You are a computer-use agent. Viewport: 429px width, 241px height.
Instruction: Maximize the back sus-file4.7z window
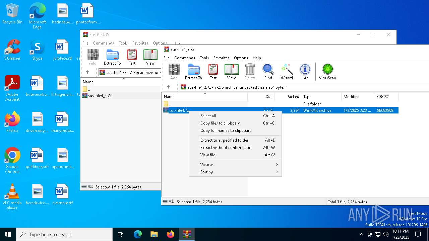373,34
